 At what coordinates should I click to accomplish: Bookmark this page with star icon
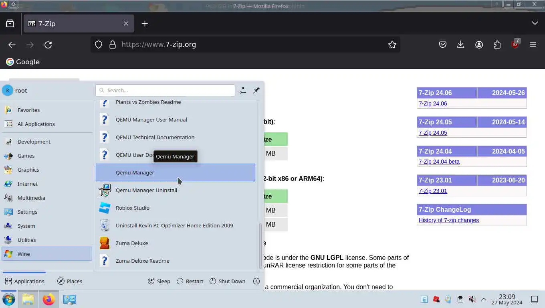(x=392, y=45)
